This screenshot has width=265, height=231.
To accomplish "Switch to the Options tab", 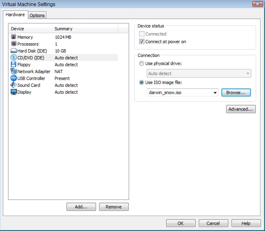I will coord(37,16).
